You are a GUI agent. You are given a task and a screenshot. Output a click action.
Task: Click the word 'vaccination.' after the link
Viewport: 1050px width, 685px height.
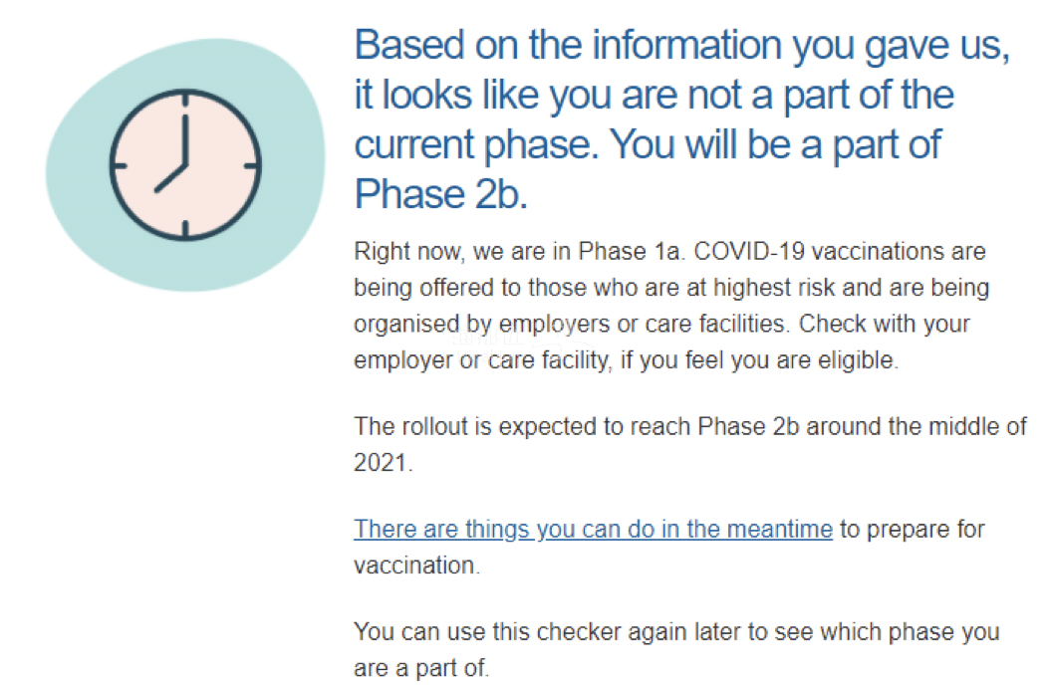pos(416,566)
